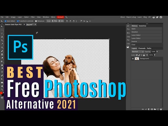168x126 pixels.
Task: Select the Move tool in the toolbox
Action: coord(2,26)
